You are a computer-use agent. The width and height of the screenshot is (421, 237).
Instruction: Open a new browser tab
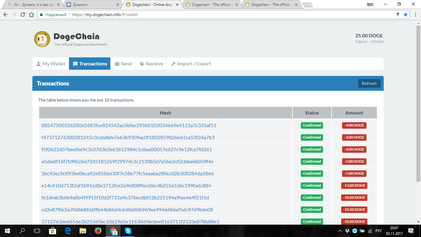click(307, 5)
